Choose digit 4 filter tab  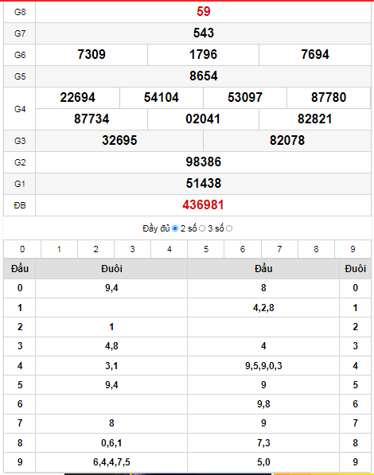pyautogui.click(x=169, y=249)
